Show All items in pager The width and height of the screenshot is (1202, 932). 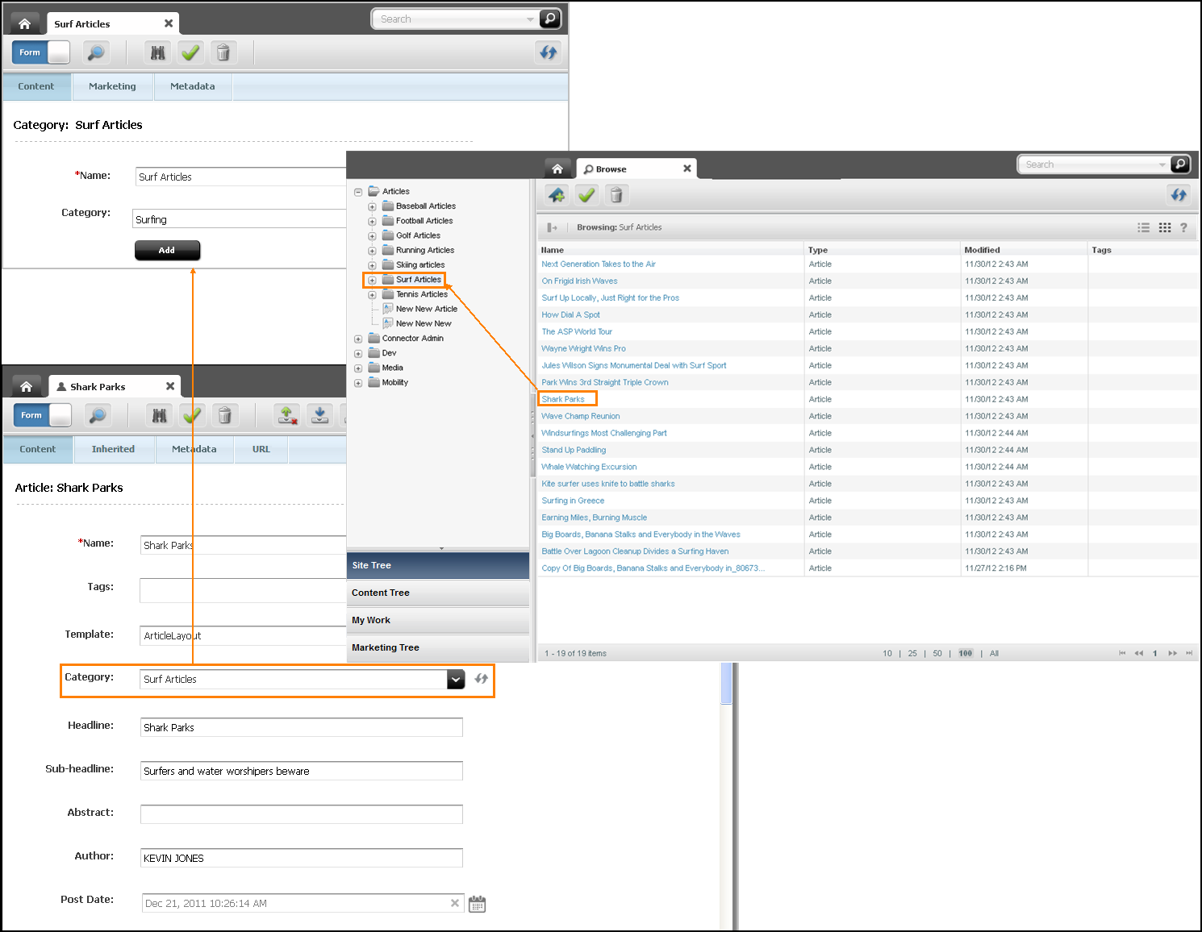click(994, 654)
